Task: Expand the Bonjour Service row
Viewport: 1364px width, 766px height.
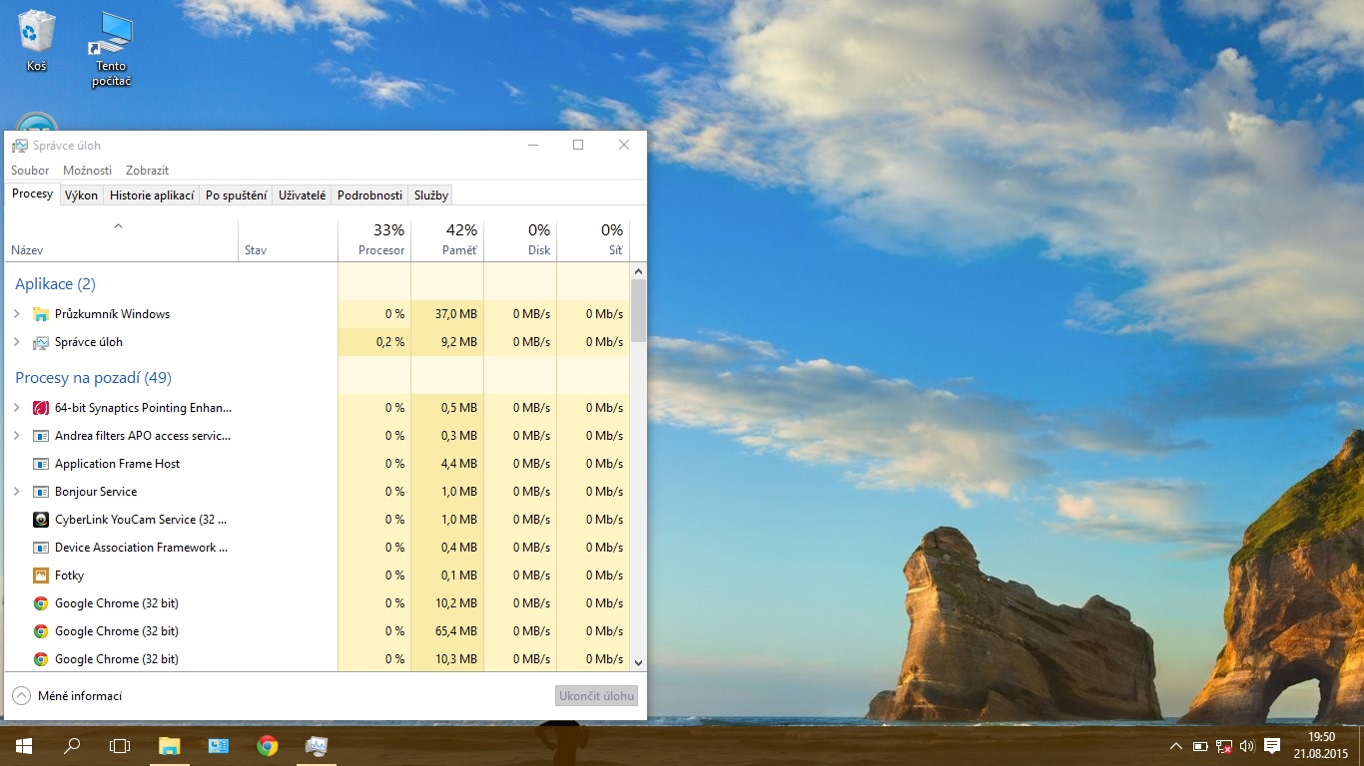Action: coord(16,492)
